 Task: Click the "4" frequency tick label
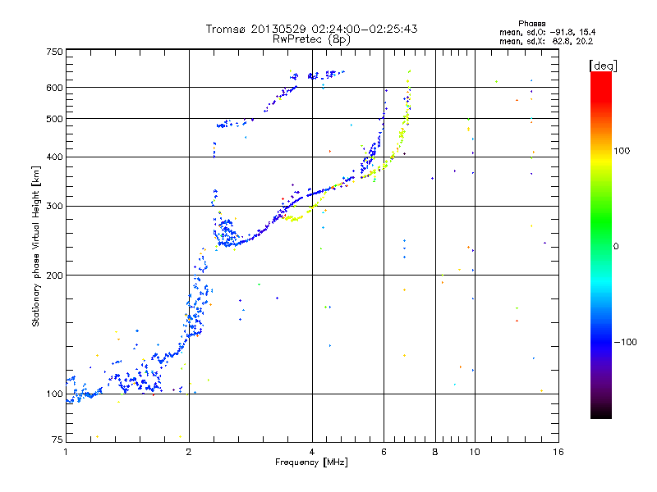[x=312, y=452]
